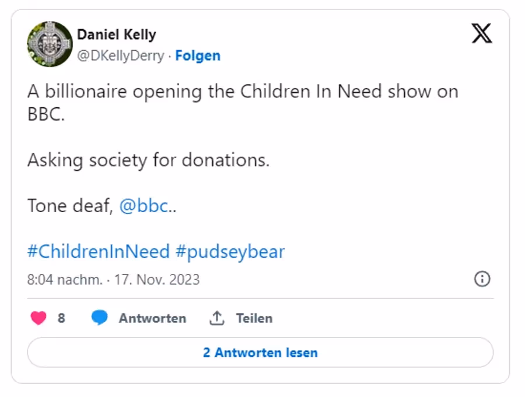Open the #ChildrenInNeed hashtag
525x397 pixels.
pyautogui.click(x=99, y=251)
